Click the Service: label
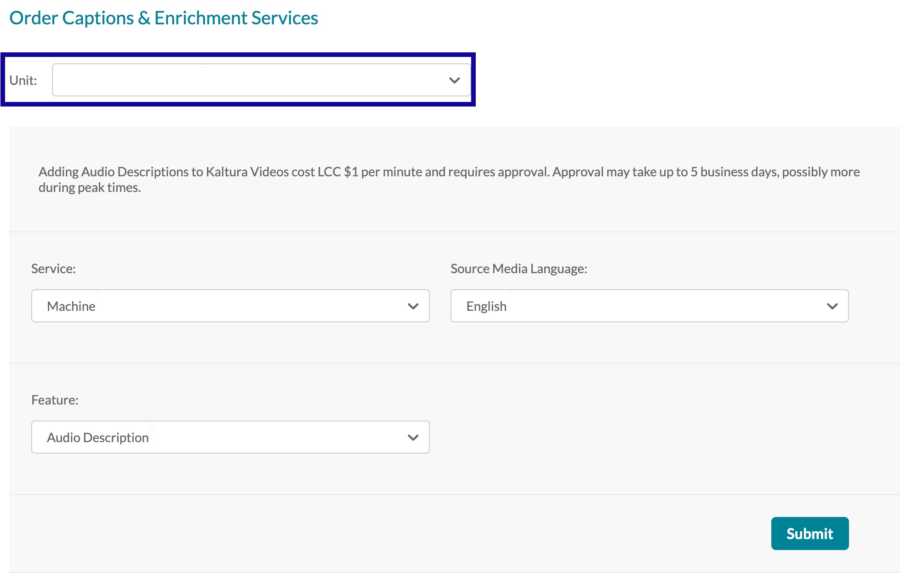The height and width of the screenshot is (573, 900). (53, 269)
